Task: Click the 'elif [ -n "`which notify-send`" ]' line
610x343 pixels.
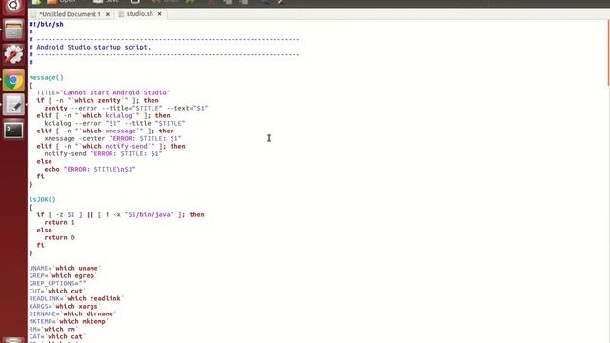Action: [x=111, y=146]
